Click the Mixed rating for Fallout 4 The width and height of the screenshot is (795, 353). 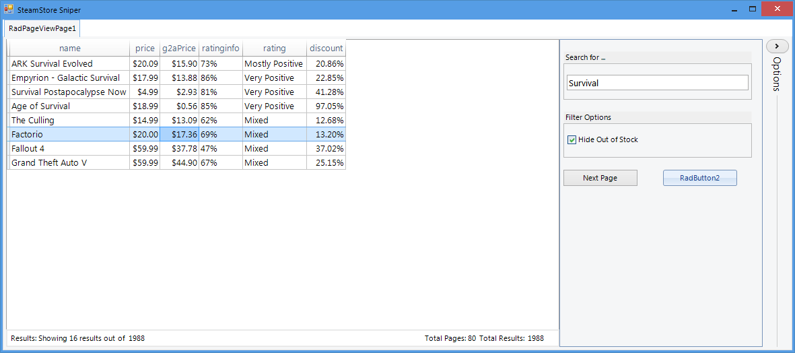(x=275, y=149)
